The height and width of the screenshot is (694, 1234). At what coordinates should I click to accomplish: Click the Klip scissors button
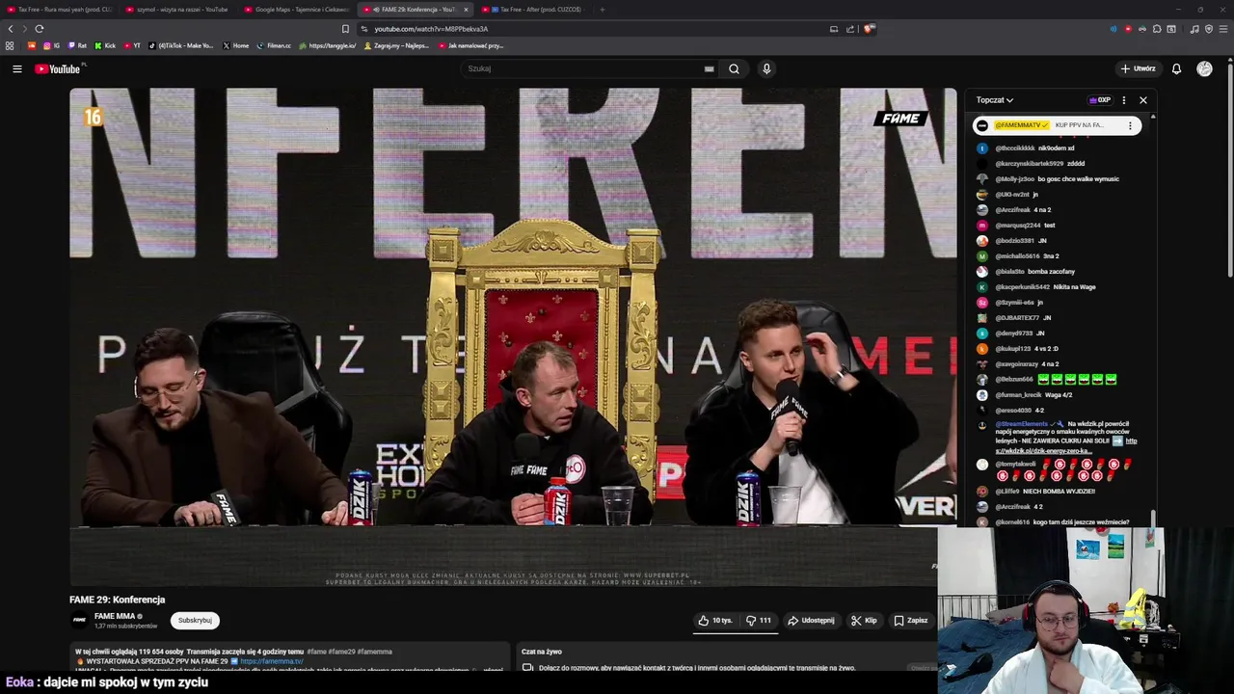pos(864,621)
